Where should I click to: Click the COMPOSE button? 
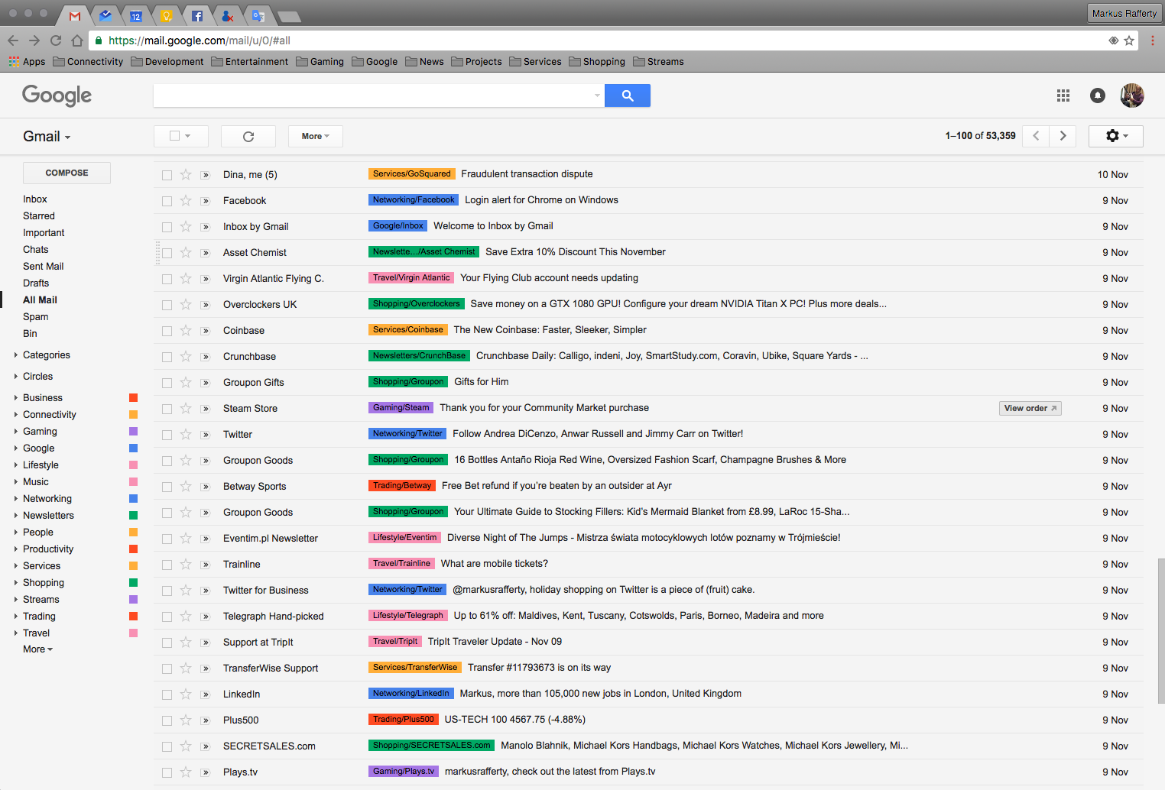67,173
